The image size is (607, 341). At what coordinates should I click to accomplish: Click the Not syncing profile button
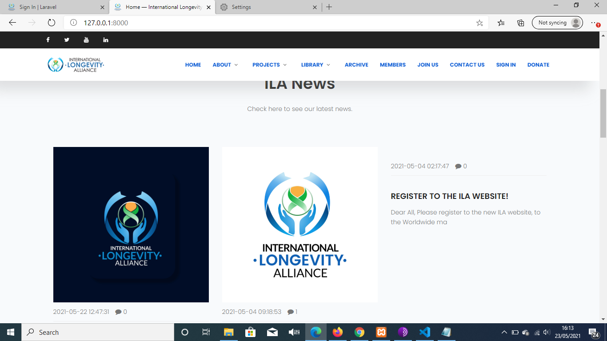tap(557, 23)
